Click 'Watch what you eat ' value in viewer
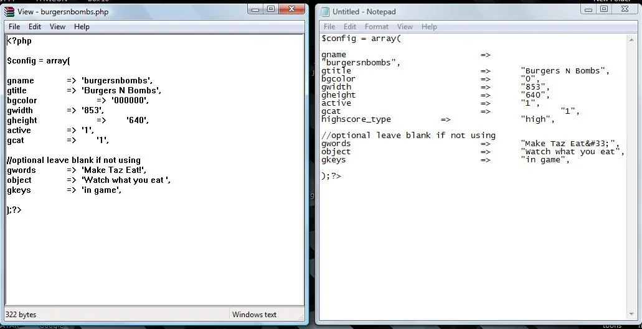 point(126,180)
